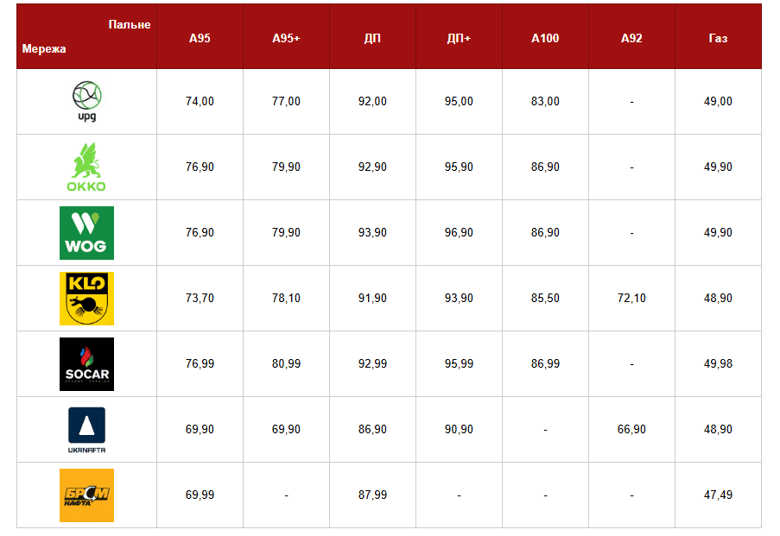Click the A100 column header
Screen dimensions: 780x536
(x=545, y=39)
